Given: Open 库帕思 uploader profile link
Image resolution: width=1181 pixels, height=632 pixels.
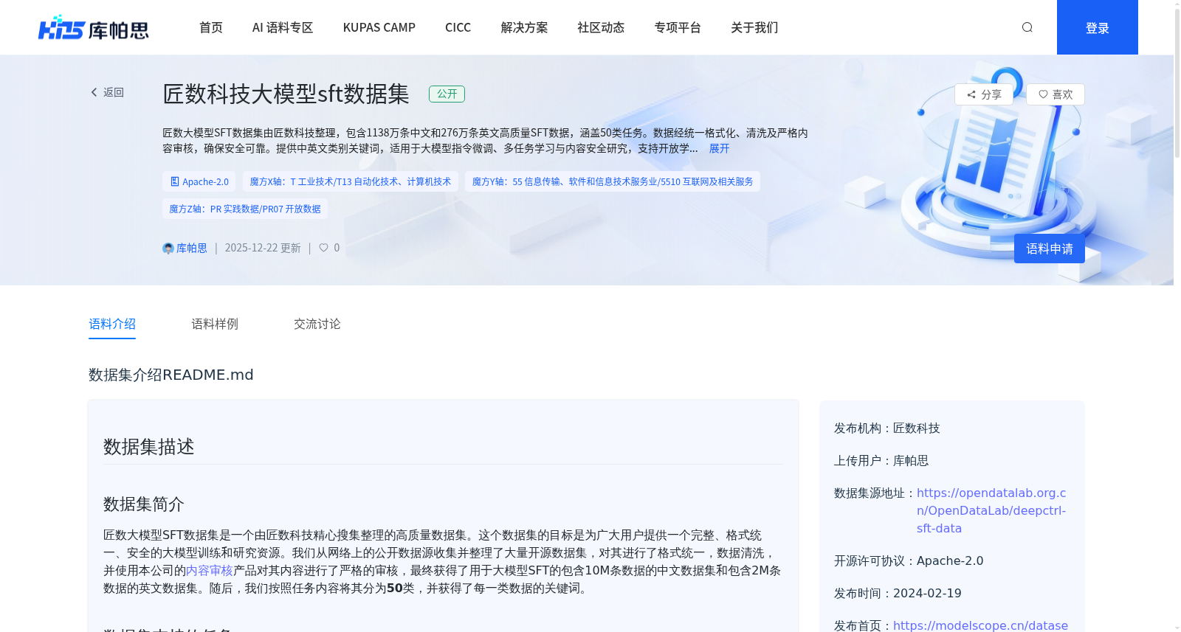Looking at the screenshot, I should [192, 249].
